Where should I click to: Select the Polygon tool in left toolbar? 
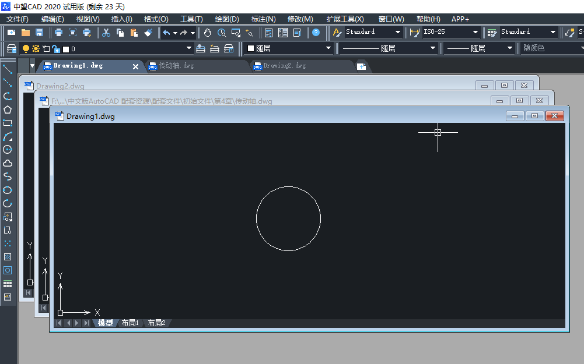[8, 109]
